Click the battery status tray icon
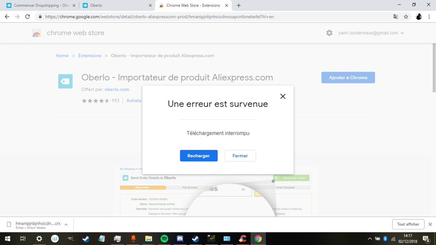The width and height of the screenshot is (436, 245). [377, 239]
